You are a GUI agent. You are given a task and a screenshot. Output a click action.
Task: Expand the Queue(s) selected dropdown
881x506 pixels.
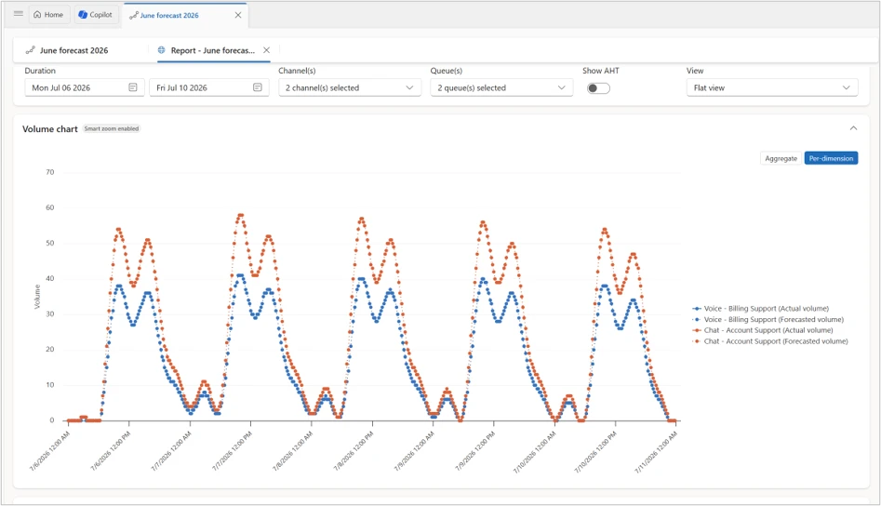501,87
